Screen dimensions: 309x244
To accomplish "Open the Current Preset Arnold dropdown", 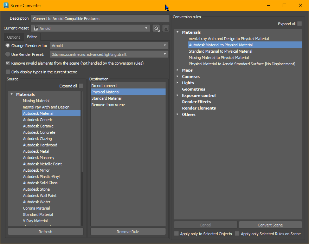I will click(90, 28).
